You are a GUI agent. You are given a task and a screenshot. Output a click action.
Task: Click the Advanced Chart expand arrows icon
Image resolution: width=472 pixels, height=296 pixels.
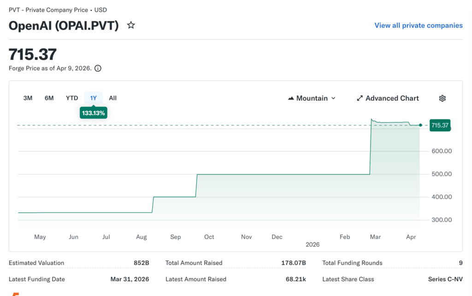coord(360,98)
